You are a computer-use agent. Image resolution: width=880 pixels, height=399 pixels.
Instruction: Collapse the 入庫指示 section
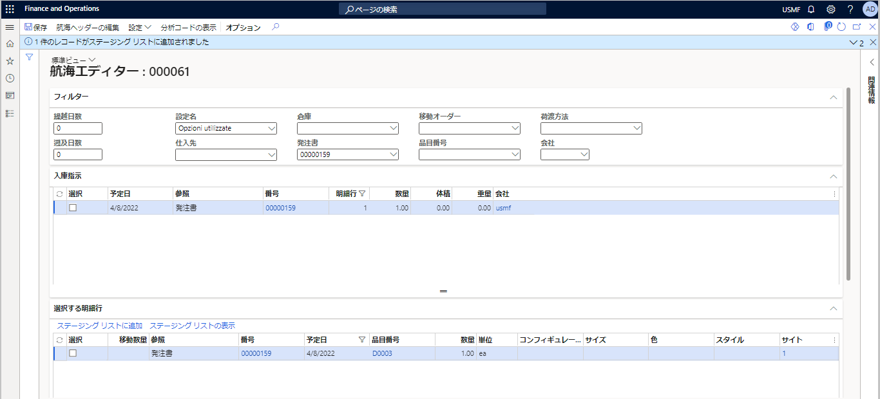[x=833, y=176]
